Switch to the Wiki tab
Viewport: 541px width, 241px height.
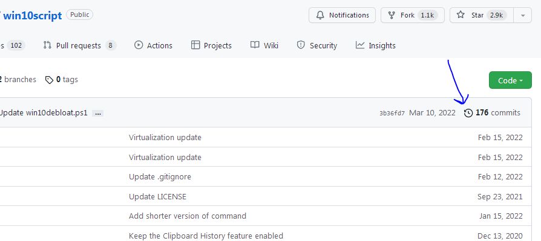[264, 45]
